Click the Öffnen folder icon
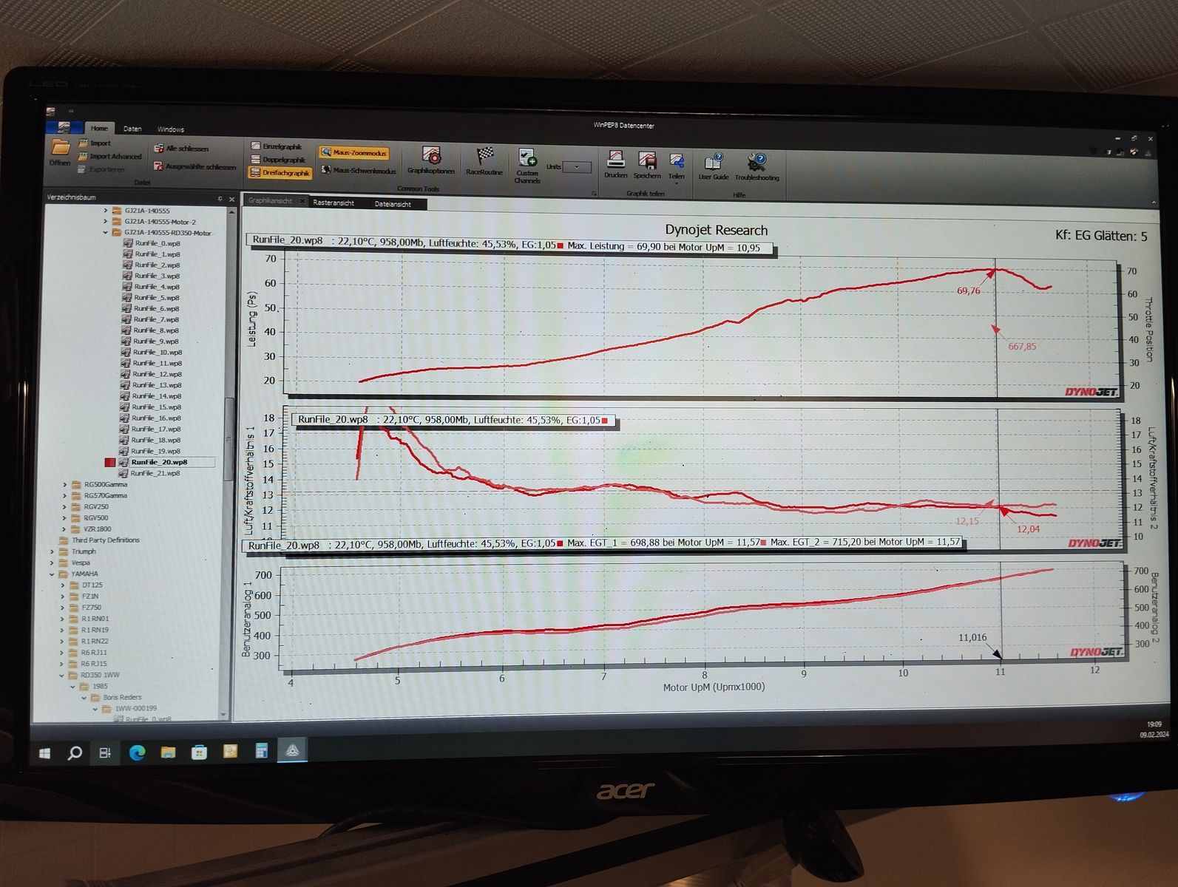This screenshot has width=1178, height=887. [x=60, y=152]
